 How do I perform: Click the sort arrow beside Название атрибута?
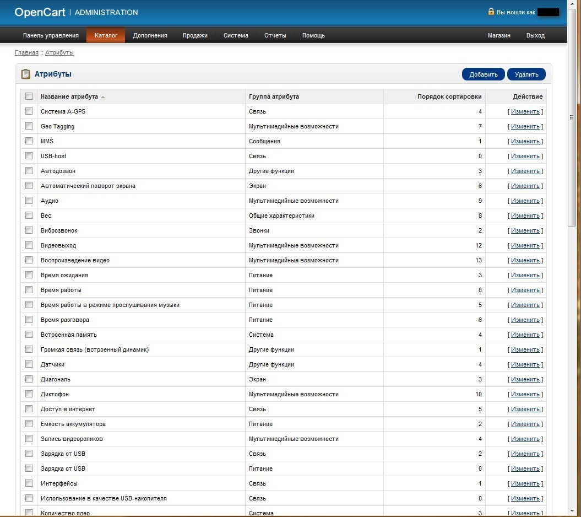click(x=103, y=97)
